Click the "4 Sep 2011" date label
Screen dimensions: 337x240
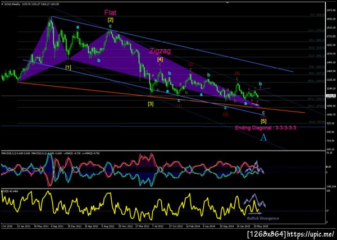[58, 226]
